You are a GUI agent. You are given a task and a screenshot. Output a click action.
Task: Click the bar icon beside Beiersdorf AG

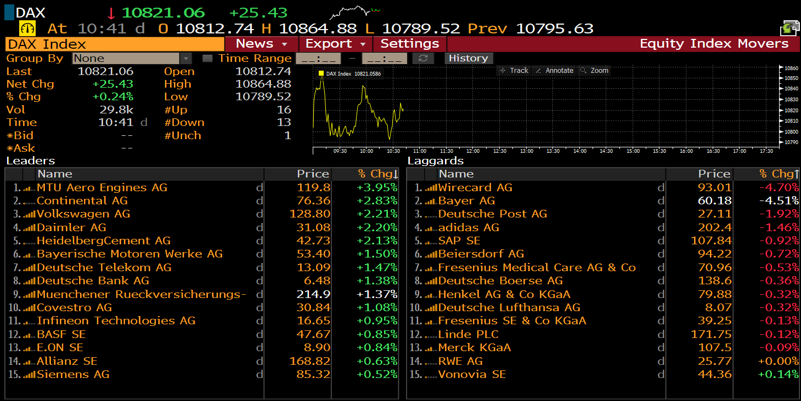click(431, 254)
